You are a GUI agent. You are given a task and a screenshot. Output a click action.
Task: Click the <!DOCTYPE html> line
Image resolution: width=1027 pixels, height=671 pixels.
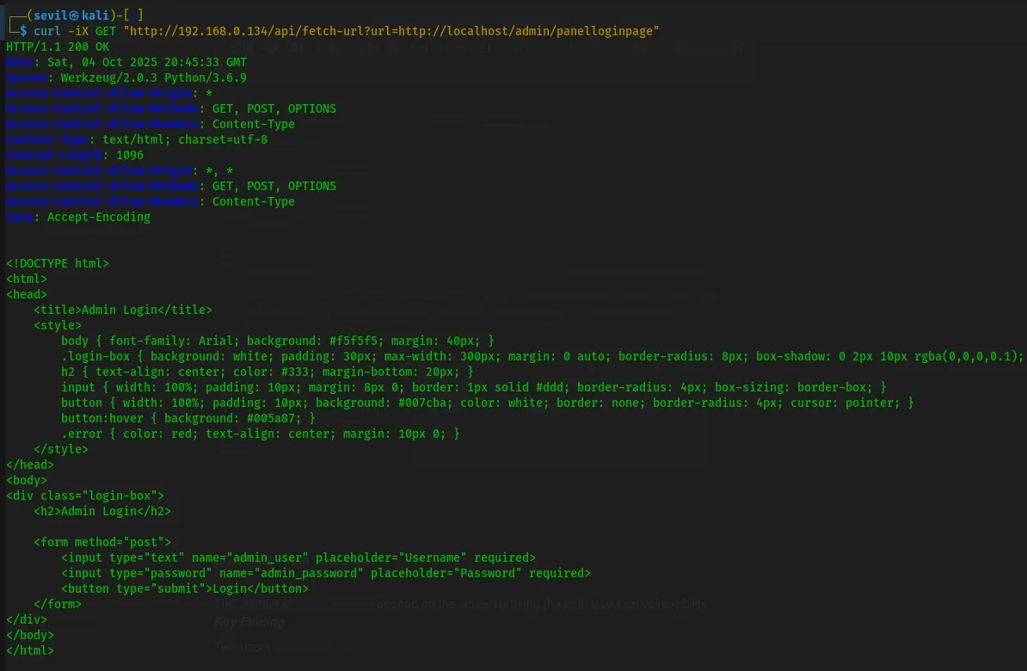coord(58,263)
